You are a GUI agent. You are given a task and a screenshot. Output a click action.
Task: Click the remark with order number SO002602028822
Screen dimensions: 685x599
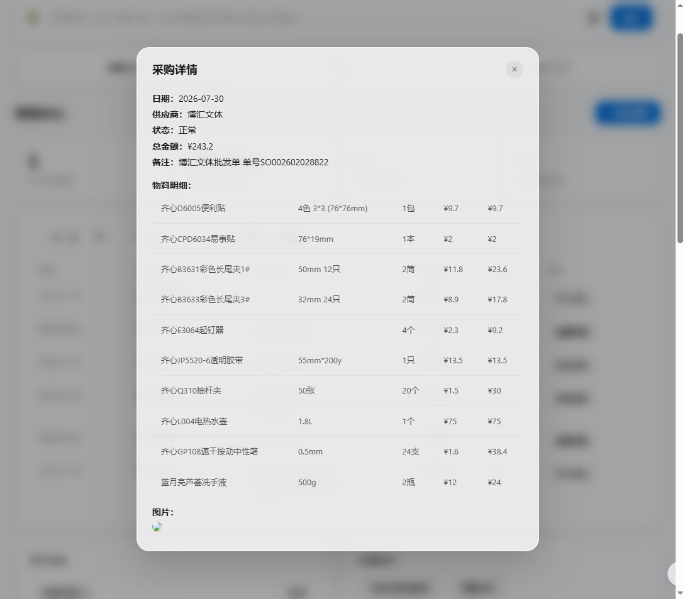tap(253, 162)
